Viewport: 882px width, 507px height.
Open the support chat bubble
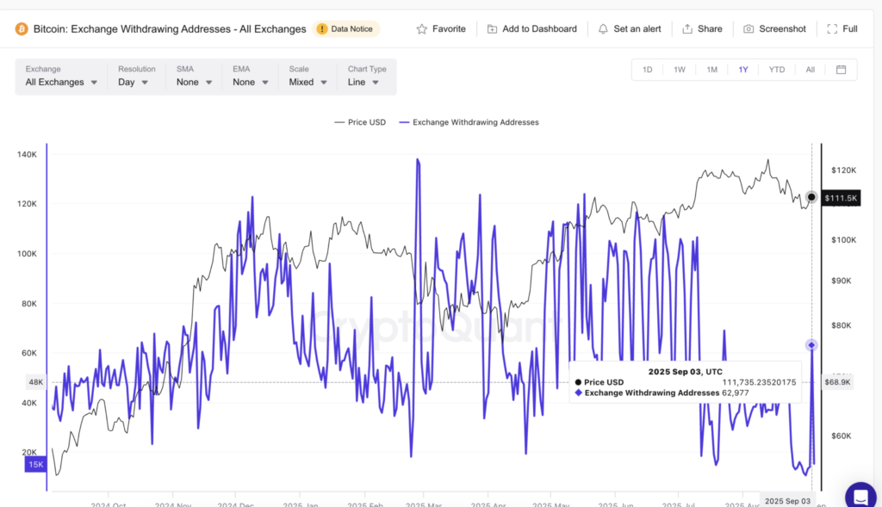click(x=860, y=495)
